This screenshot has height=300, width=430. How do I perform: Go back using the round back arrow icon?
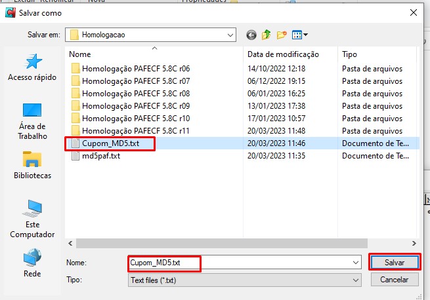[x=251, y=35]
